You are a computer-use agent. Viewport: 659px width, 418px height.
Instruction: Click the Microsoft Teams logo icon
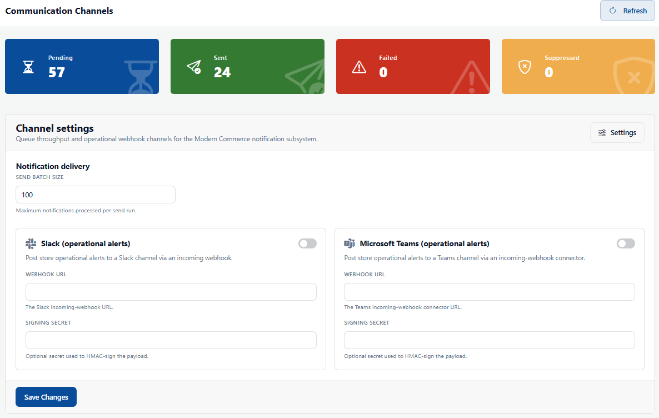350,243
